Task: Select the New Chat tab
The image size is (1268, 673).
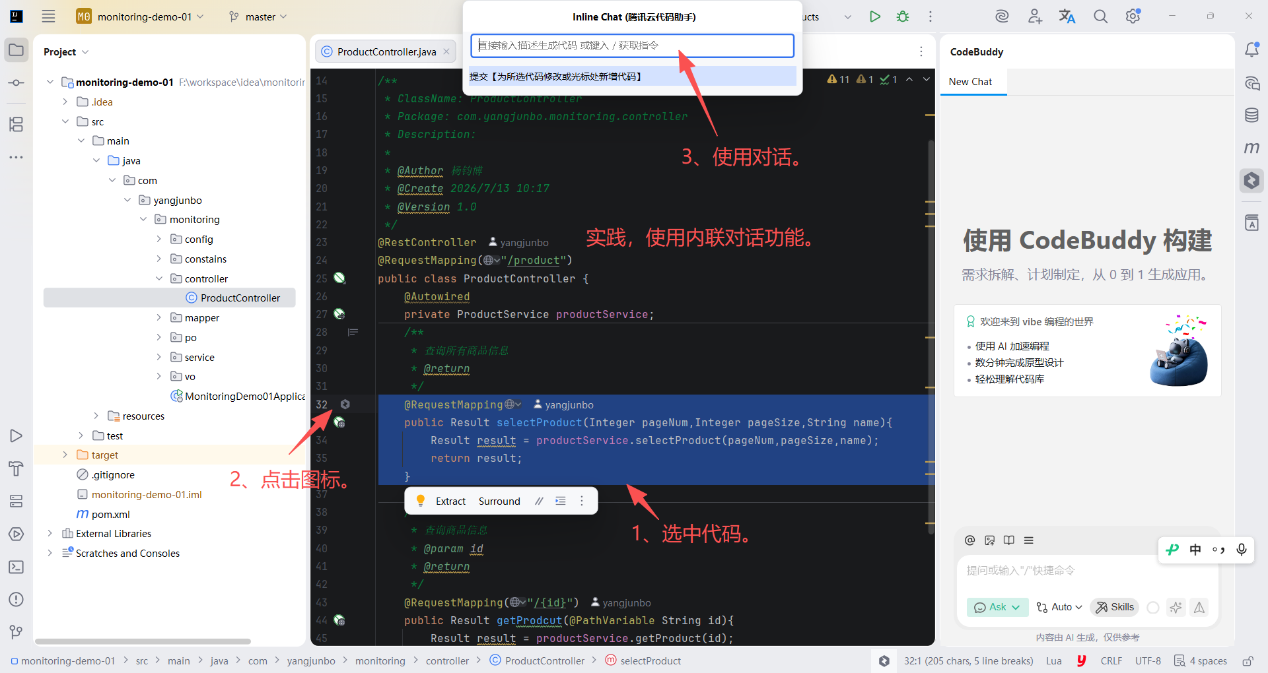Action: [970, 82]
